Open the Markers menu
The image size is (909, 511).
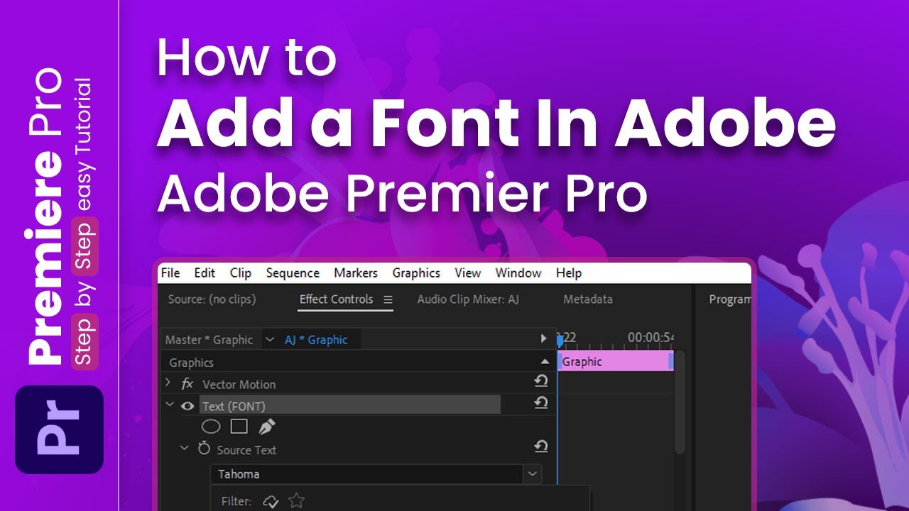(x=356, y=273)
